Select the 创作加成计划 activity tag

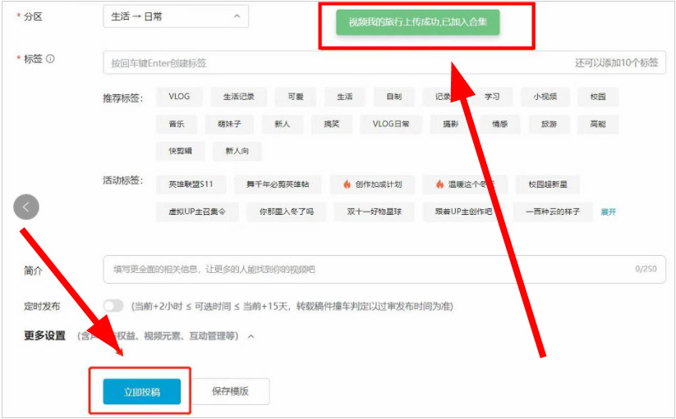click(372, 184)
